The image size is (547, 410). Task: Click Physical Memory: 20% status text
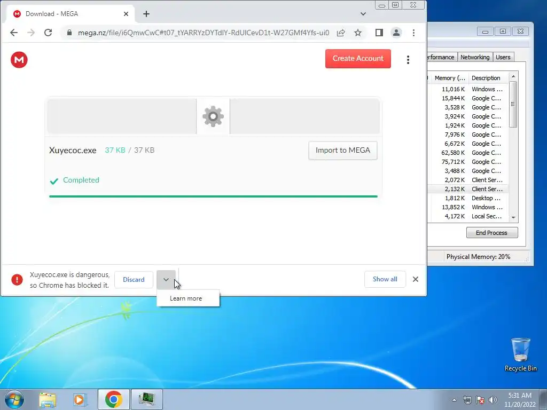[478, 257]
